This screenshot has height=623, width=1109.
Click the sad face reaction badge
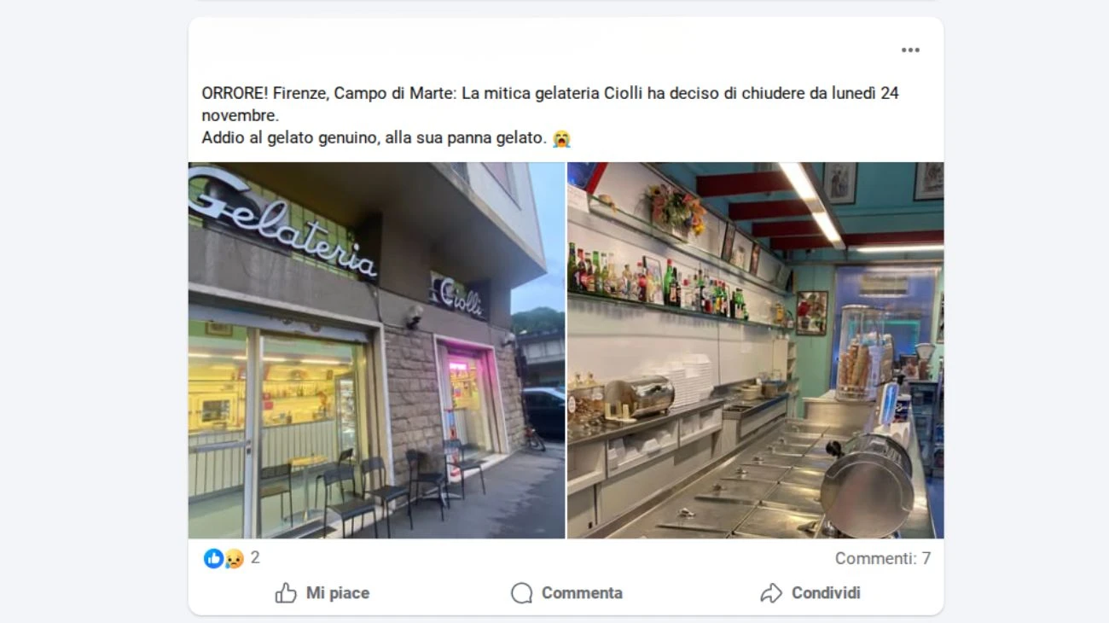234,558
